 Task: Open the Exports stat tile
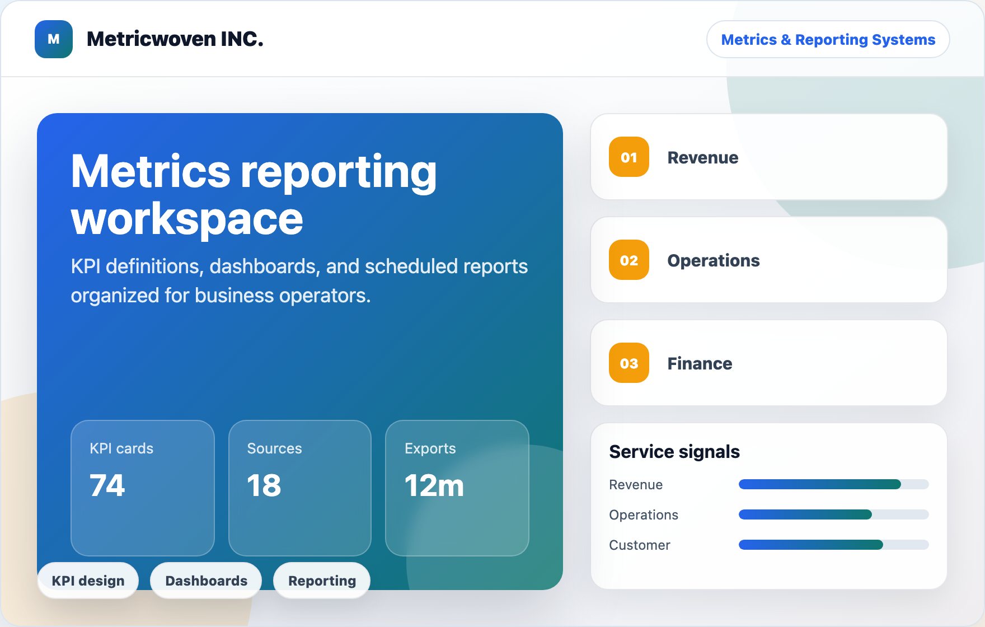[x=457, y=488]
